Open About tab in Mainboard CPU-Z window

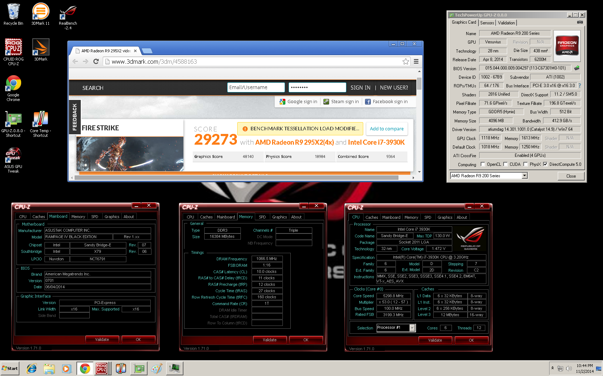(x=129, y=217)
